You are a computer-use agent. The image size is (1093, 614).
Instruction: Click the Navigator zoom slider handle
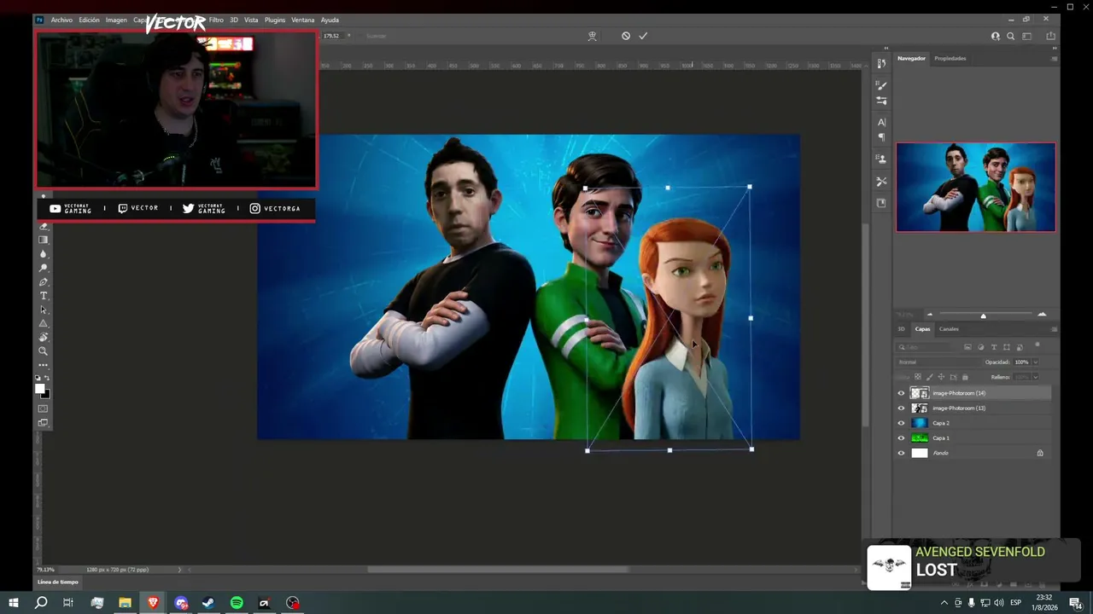pyautogui.click(x=983, y=316)
